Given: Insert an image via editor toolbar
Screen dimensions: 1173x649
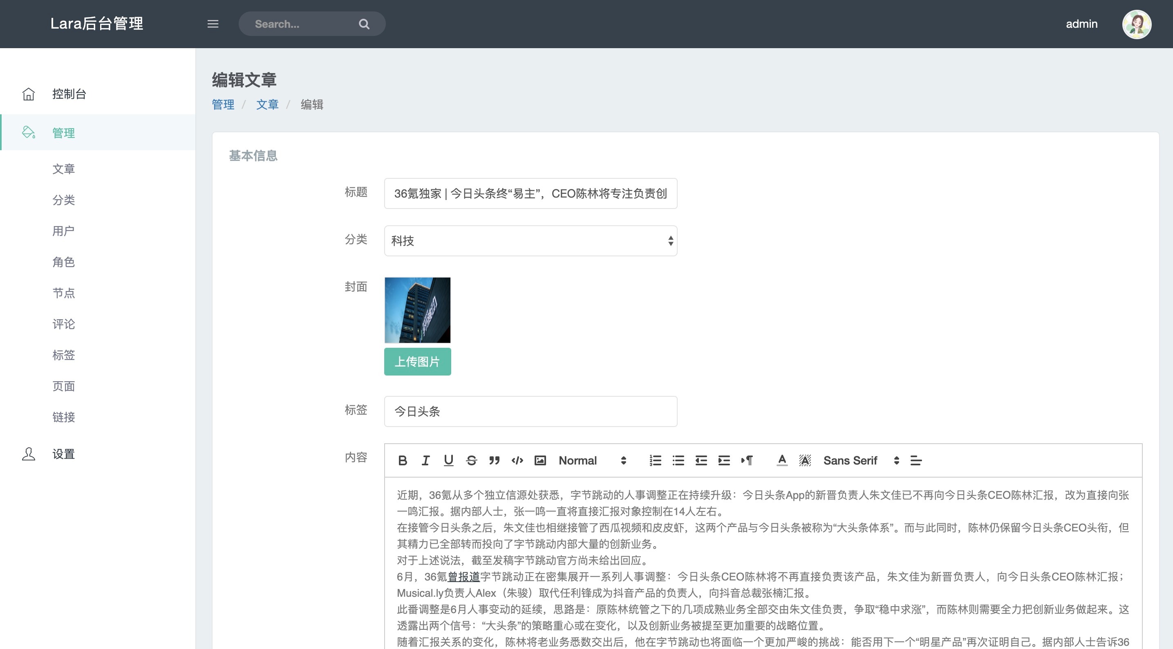Looking at the screenshot, I should tap(540, 460).
